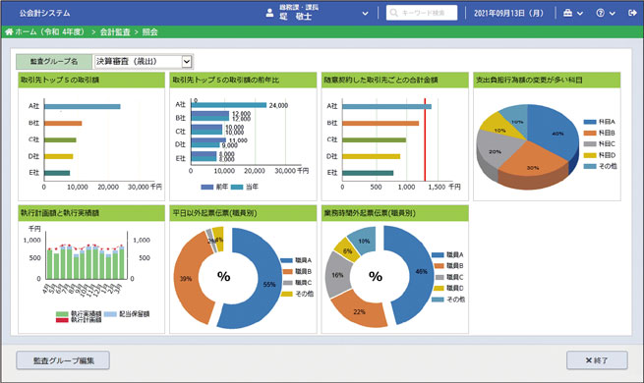Click the logout icon at the top right
This screenshot has height=383, width=644.
pos(632,13)
